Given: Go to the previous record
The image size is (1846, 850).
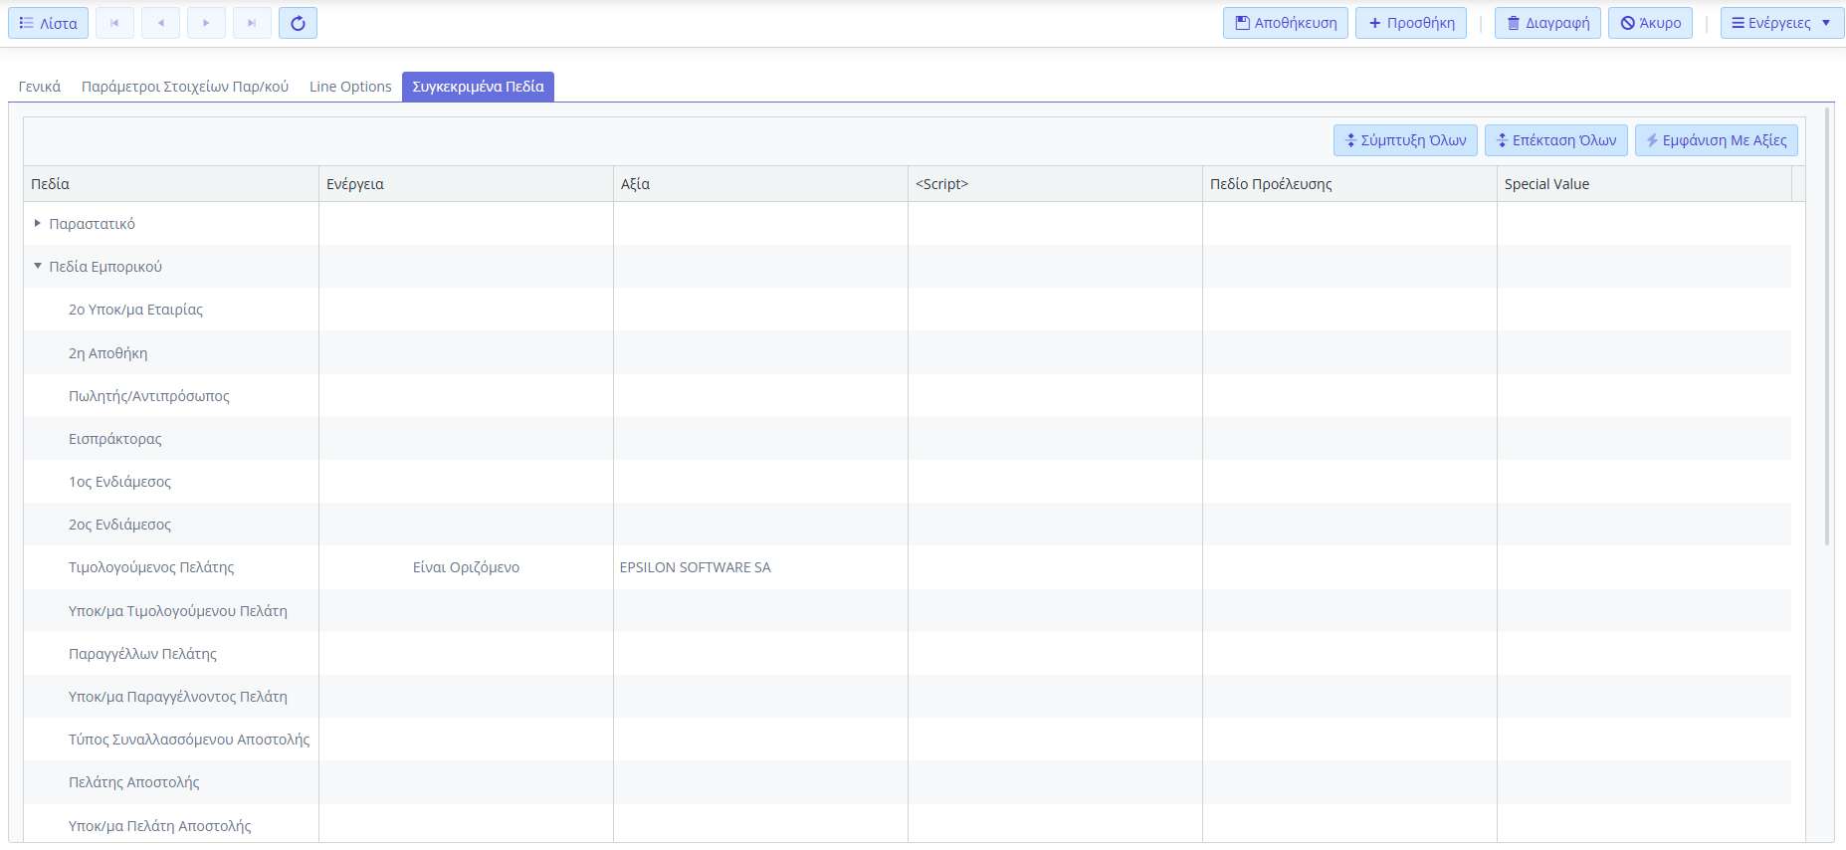Looking at the screenshot, I should (160, 23).
